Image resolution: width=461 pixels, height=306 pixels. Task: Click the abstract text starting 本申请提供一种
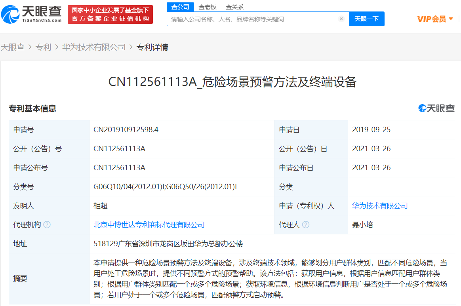click(271, 279)
